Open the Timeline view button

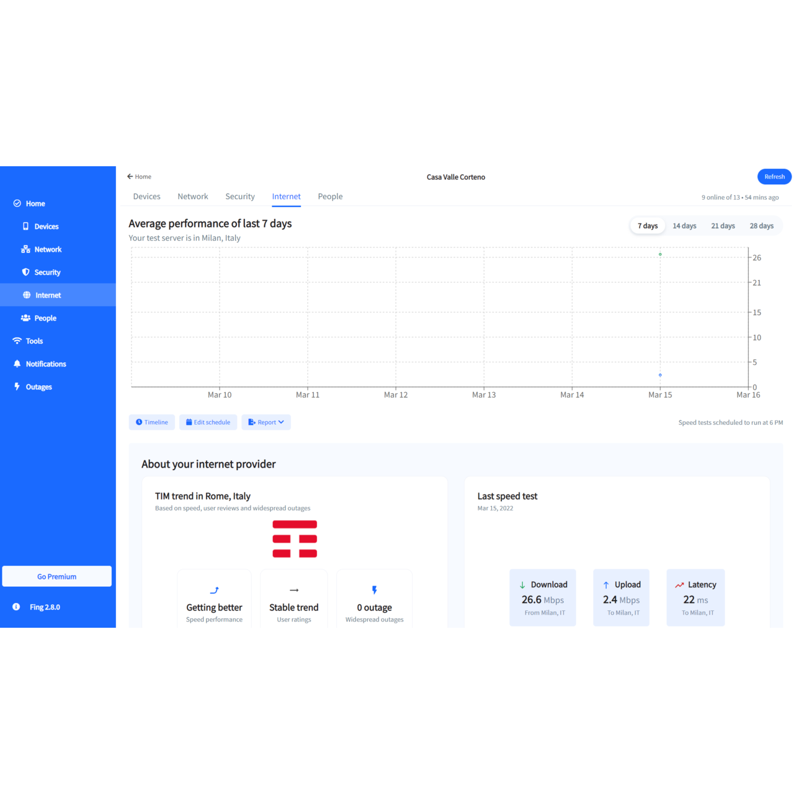click(x=152, y=422)
